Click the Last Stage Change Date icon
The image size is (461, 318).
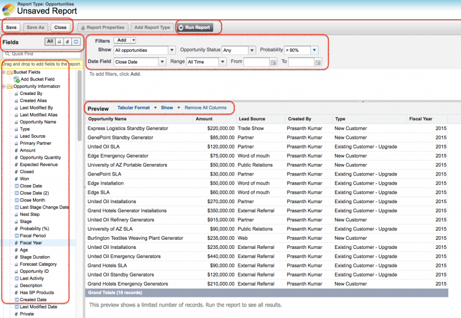click(x=17, y=207)
